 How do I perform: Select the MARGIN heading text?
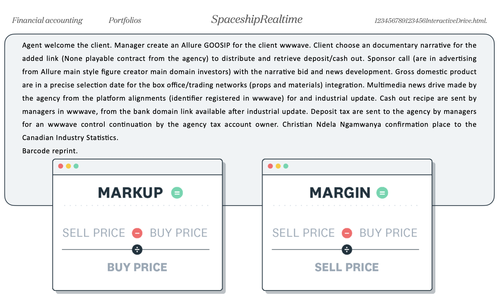[340, 193]
